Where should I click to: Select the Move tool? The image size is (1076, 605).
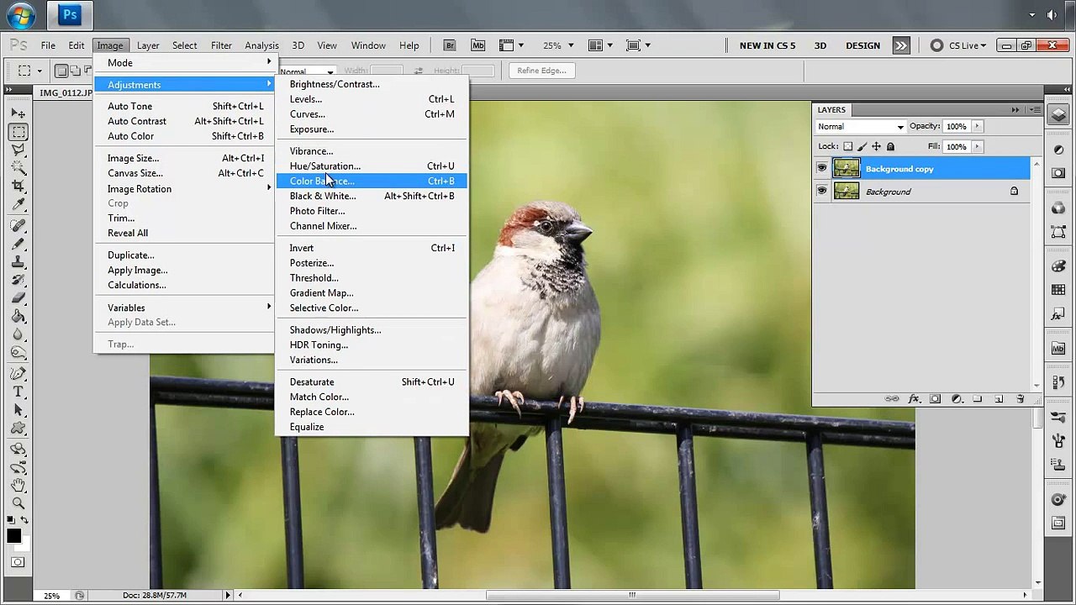point(18,113)
